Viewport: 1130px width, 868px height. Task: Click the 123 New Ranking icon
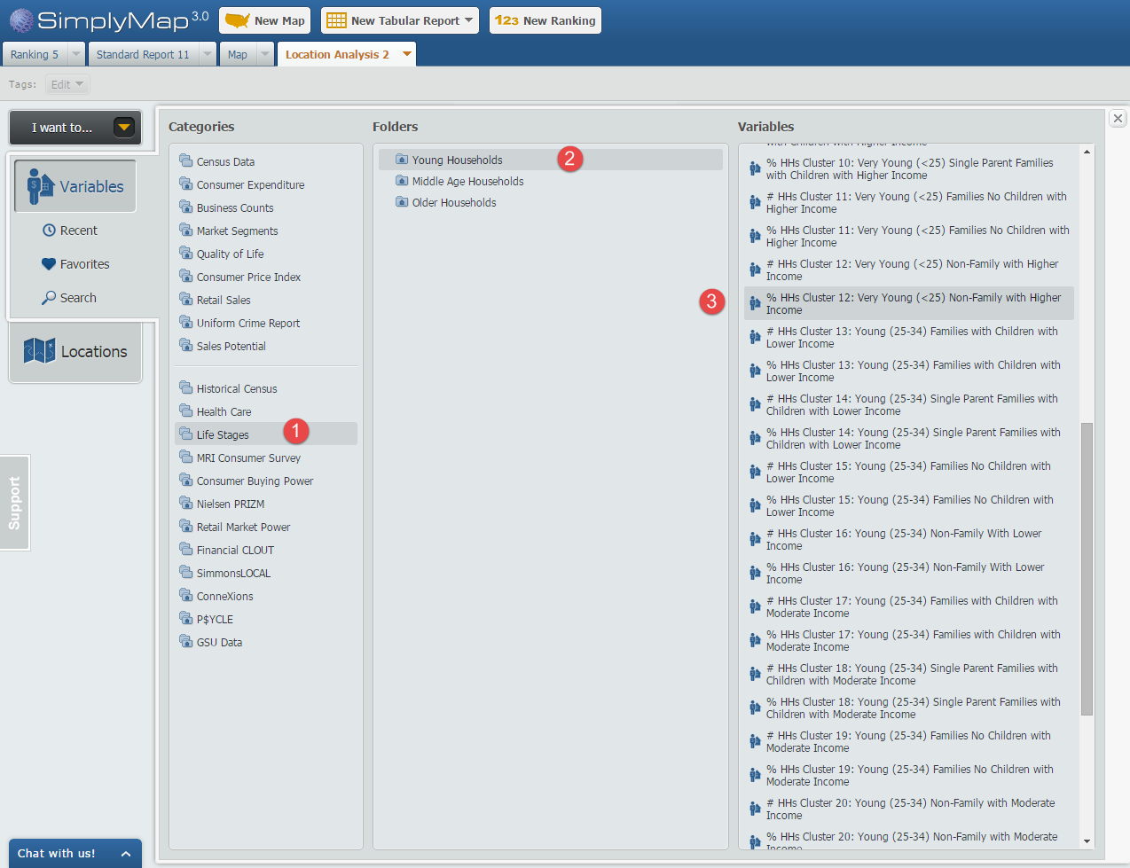click(x=506, y=20)
